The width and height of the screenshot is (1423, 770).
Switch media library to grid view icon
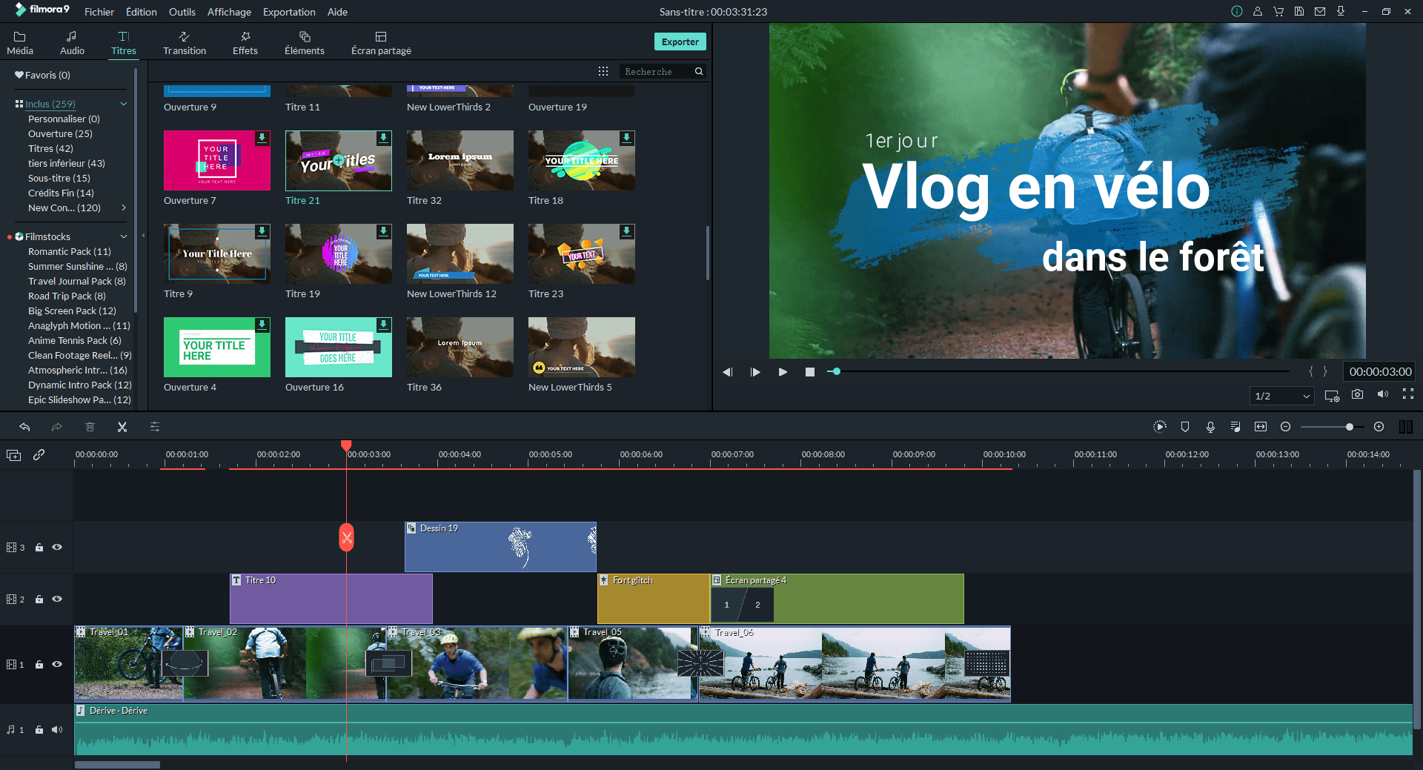coord(603,71)
